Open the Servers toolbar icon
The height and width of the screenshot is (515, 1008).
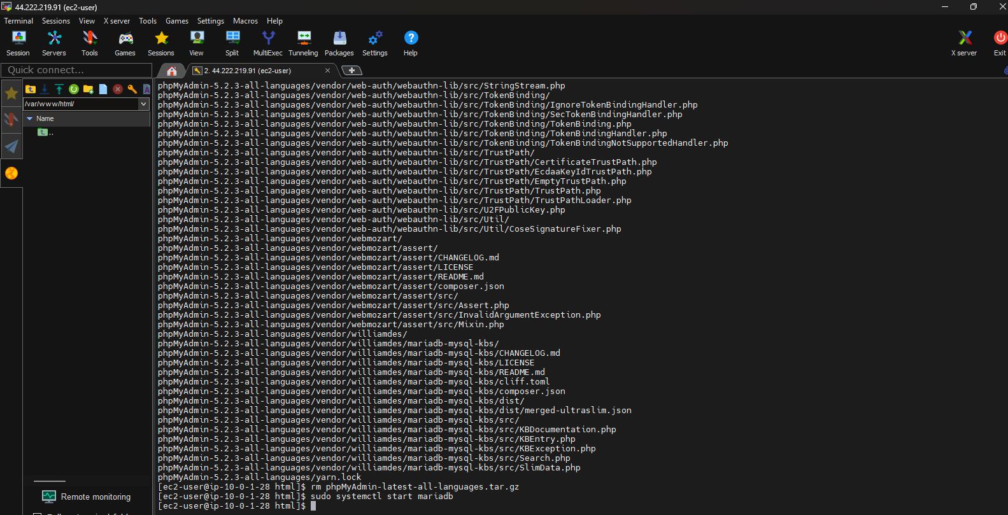(x=54, y=43)
